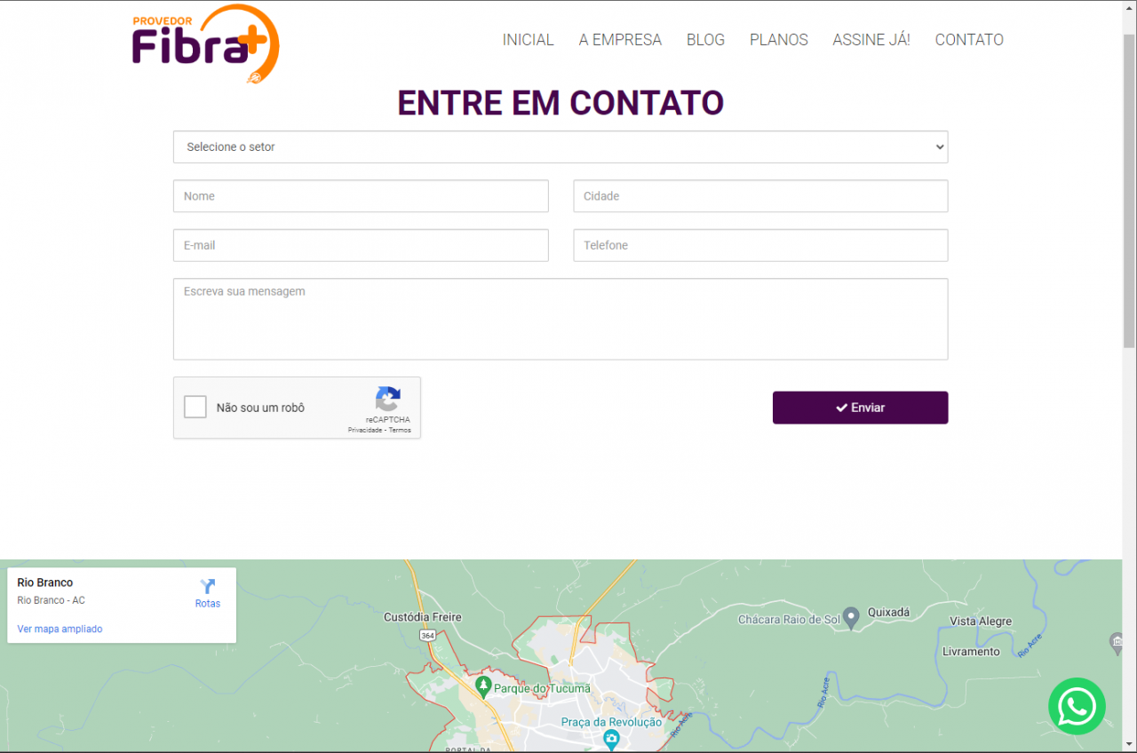Submit the form with the Enviar button
The width and height of the screenshot is (1137, 753).
pos(860,407)
